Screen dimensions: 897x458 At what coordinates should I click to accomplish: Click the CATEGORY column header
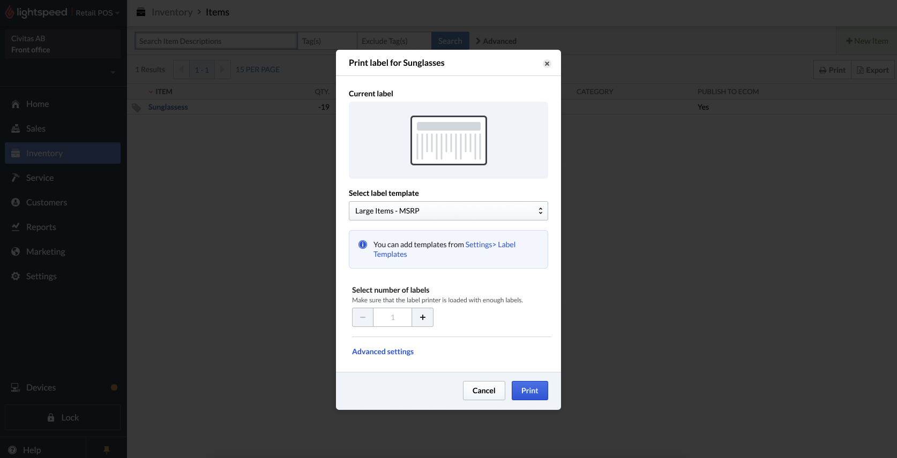595,91
